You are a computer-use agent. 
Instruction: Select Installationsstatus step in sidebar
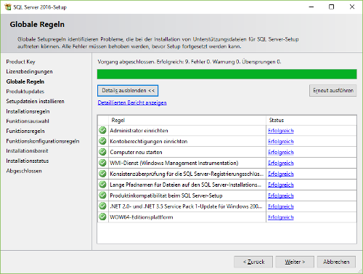pyautogui.click(x=28, y=161)
